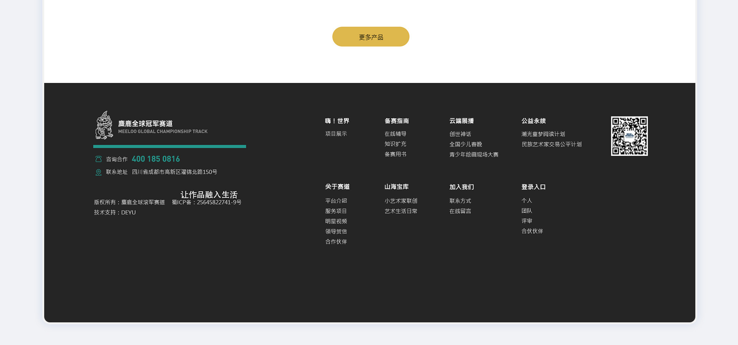Click the 嗨！世界 column heading

click(x=337, y=121)
